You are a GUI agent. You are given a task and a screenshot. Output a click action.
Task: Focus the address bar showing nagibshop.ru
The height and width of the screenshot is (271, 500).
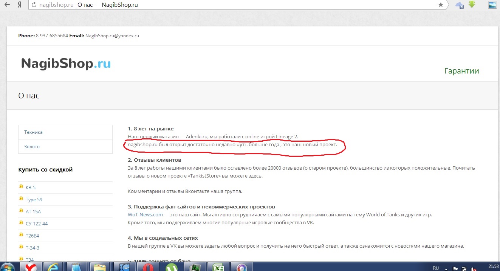pos(238,5)
